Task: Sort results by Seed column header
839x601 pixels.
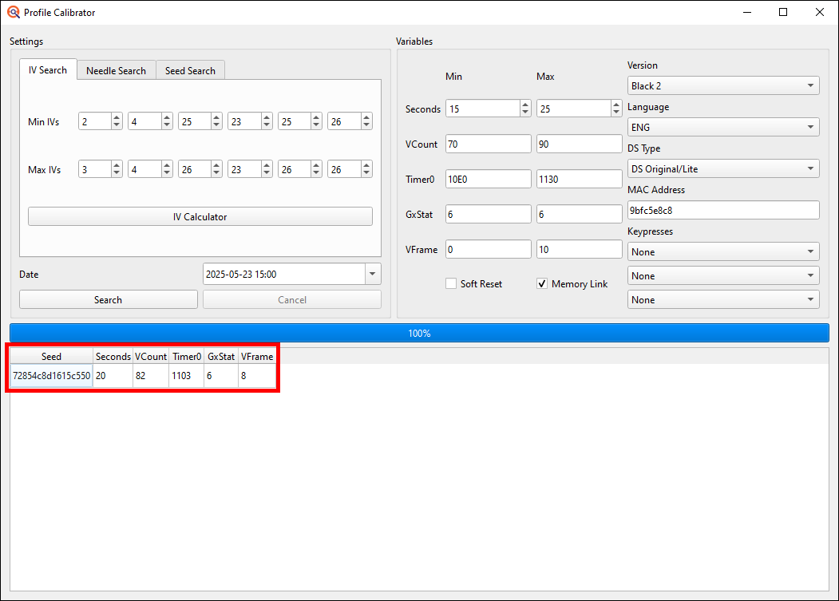Action: 51,357
